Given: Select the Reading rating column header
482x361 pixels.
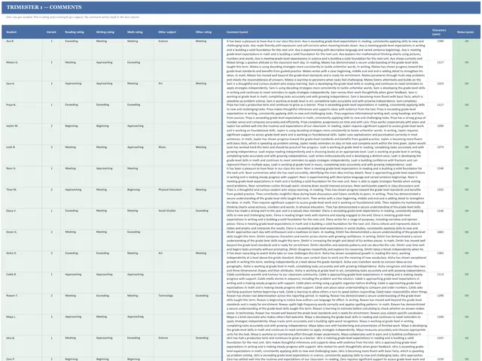Looking at the screenshot, I should tap(76, 32).
